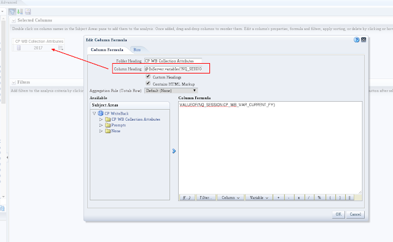Collapse the CP WriteBack tree node

(94, 113)
